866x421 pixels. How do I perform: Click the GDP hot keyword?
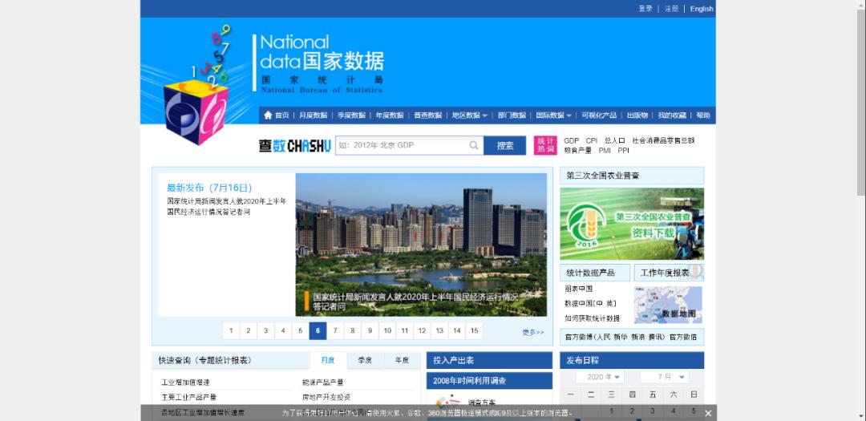571,140
